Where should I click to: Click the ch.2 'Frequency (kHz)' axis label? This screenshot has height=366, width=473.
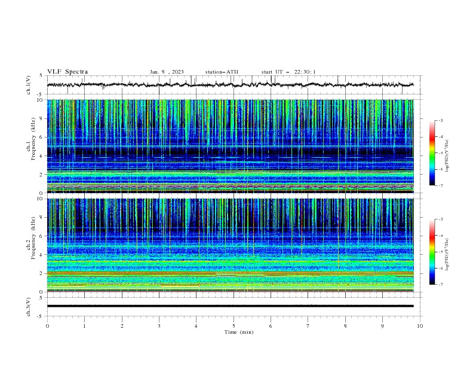pos(33,238)
